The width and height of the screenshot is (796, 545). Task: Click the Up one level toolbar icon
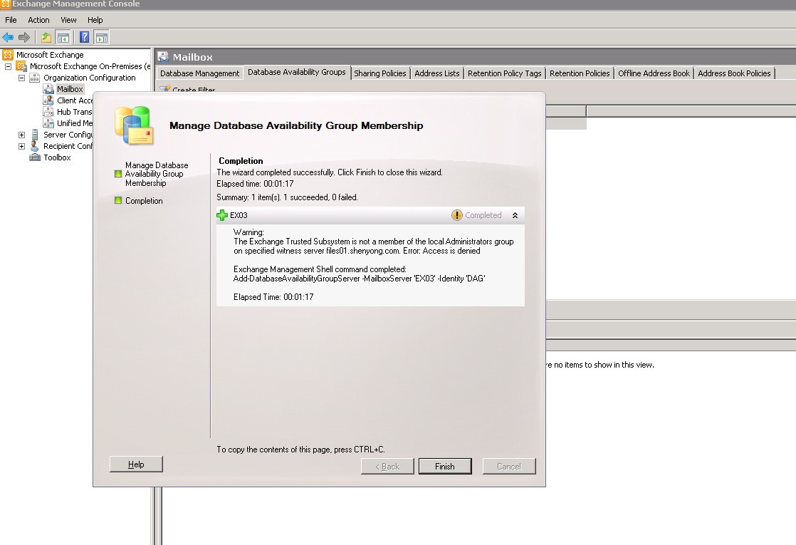pos(46,37)
